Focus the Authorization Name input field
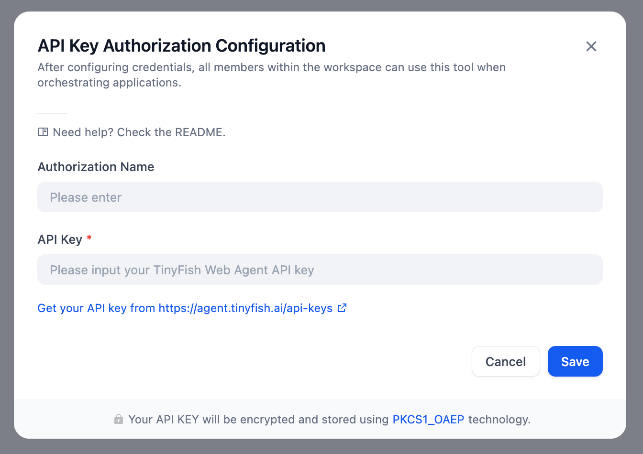The width and height of the screenshot is (643, 454). click(320, 197)
